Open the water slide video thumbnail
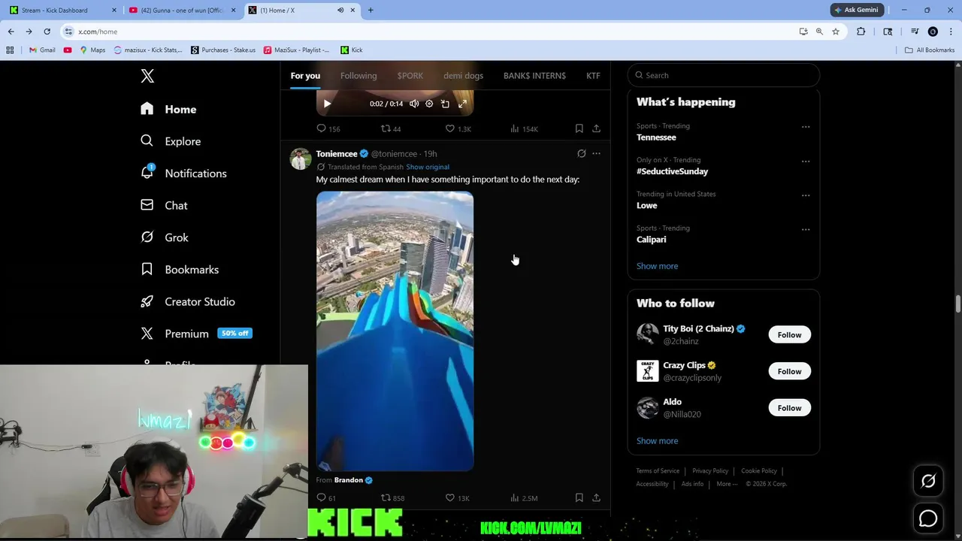This screenshot has height=541, width=962. 395,331
